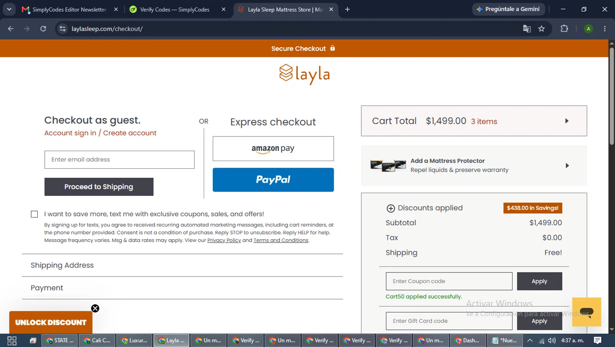The height and width of the screenshot is (347, 615).
Task: Expand Add a Mattress Protector option
Action: pos(474,166)
